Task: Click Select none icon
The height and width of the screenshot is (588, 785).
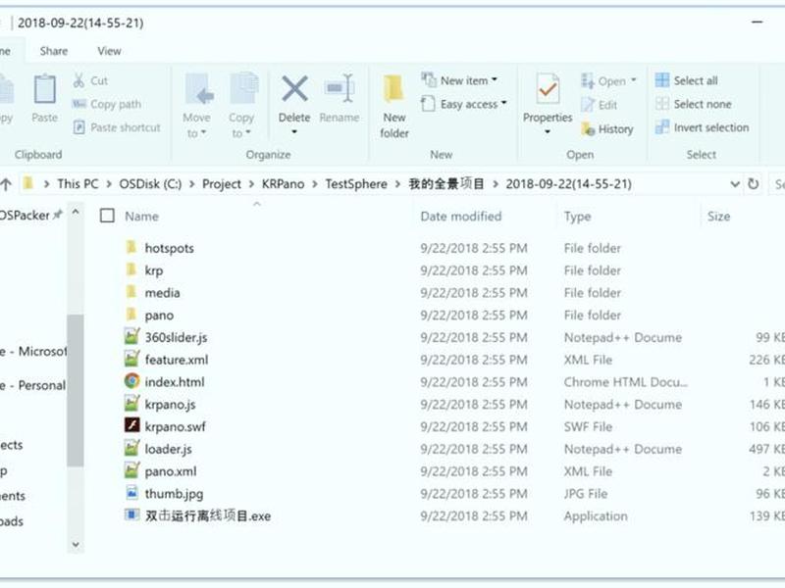Action: [661, 104]
